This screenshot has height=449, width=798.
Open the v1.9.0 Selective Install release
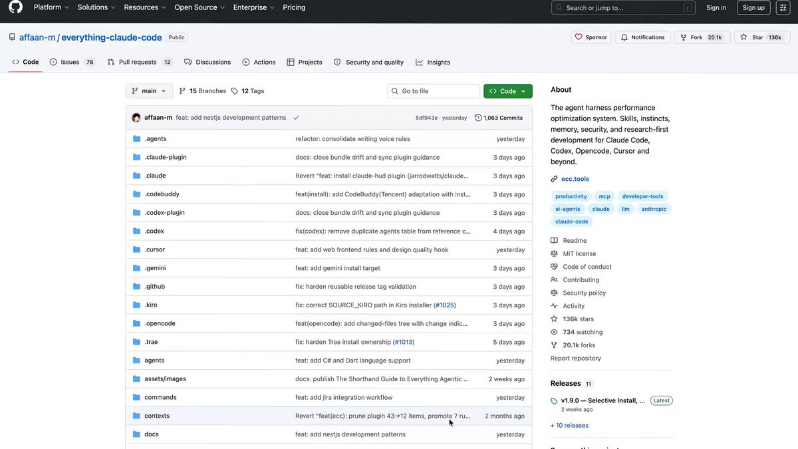[603, 400]
